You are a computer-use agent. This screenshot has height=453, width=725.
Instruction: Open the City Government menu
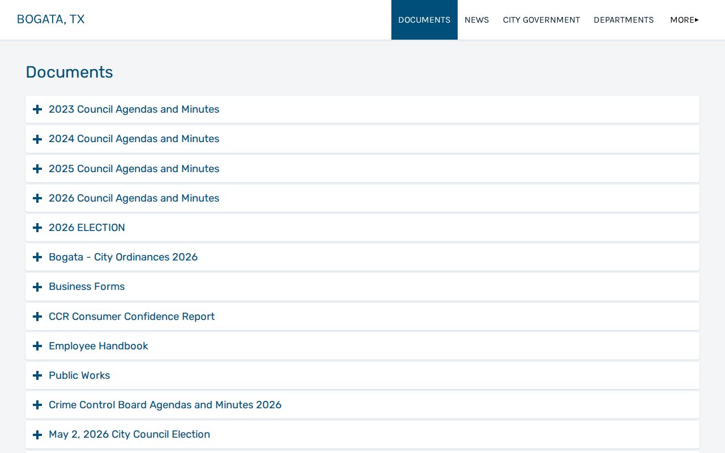pos(541,20)
